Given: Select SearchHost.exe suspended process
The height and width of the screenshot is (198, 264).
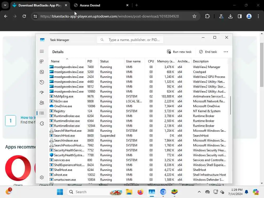Looking at the screenshot, I should click(x=138, y=136).
